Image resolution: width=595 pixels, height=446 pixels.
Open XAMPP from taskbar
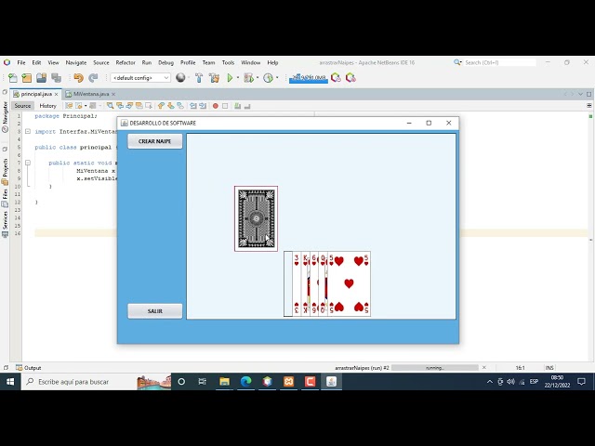point(289,382)
